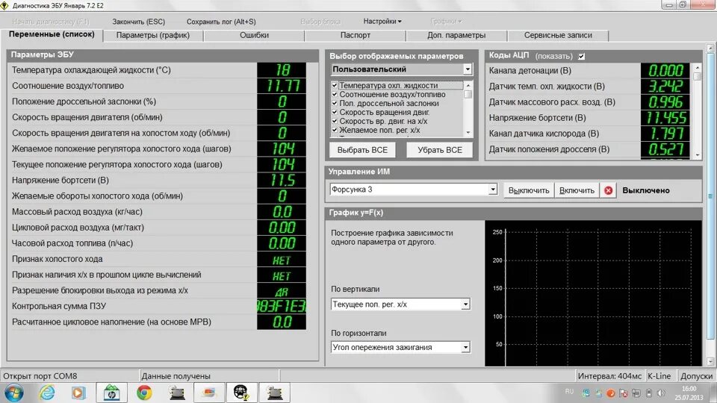
Task: Open the HP application taskbar icon
Action: coord(111,393)
